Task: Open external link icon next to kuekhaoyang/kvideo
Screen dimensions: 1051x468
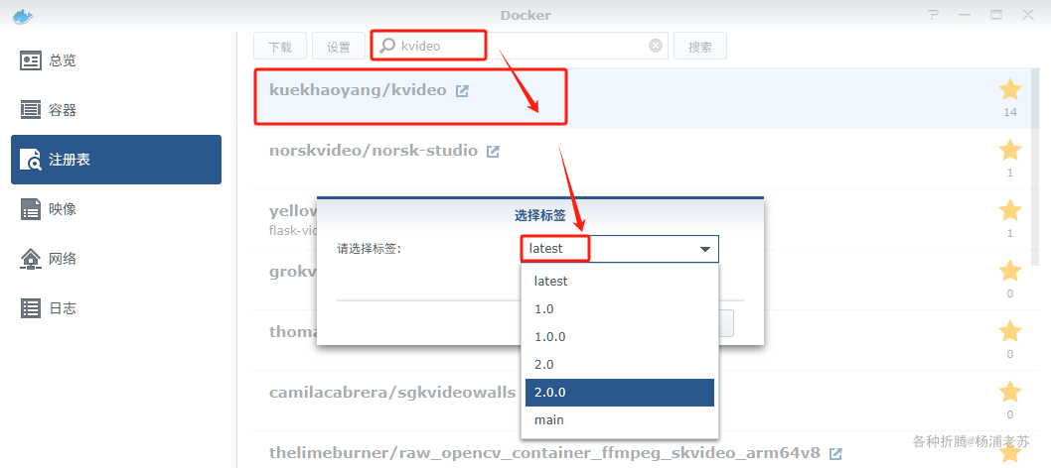Action: pyautogui.click(x=462, y=91)
